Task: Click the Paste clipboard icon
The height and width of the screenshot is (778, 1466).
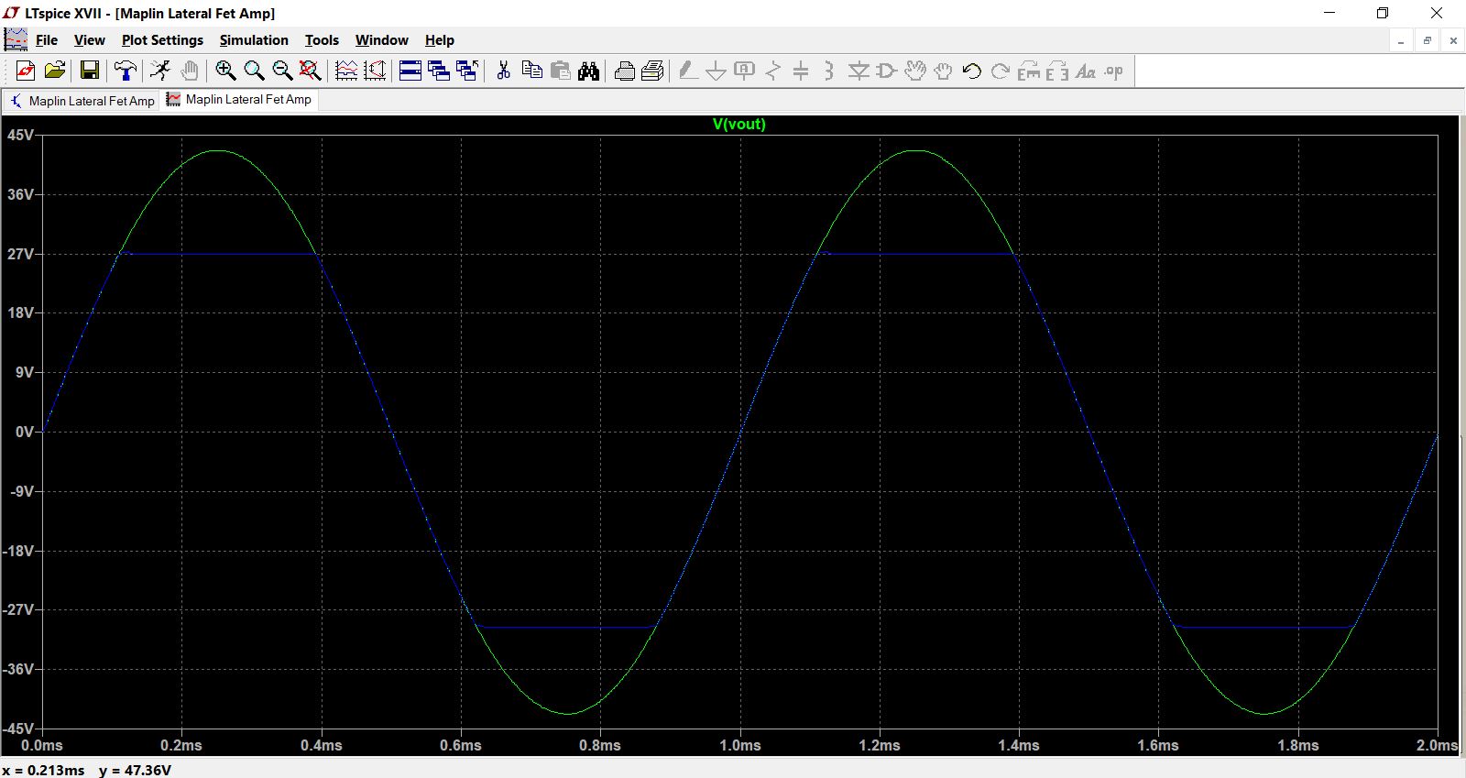Action: pos(560,71)
